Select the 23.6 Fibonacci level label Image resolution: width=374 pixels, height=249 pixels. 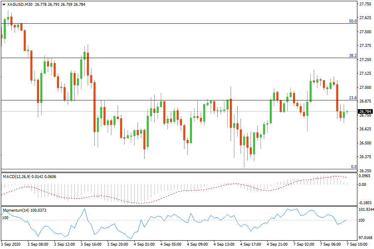(353, 98)
